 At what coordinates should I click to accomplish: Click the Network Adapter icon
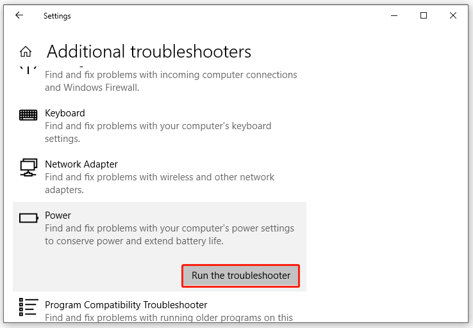click(x=28, y=168)
